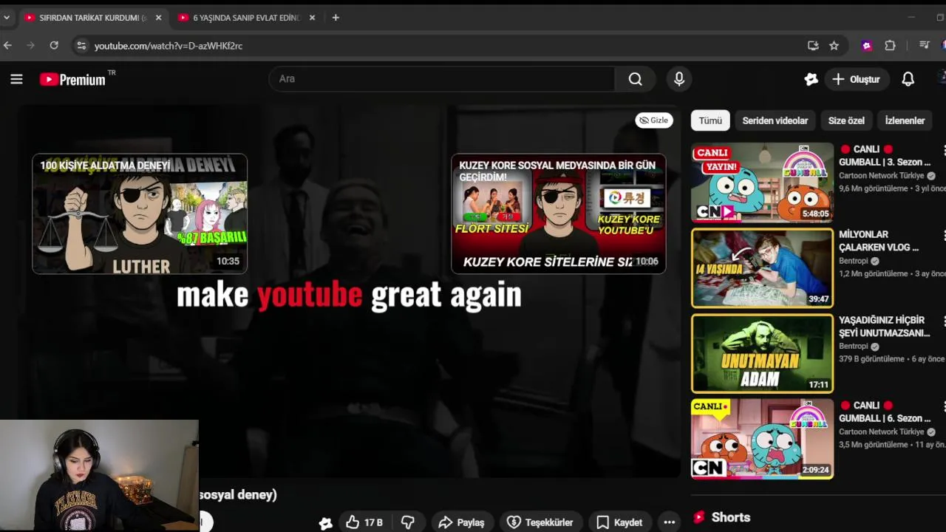Open media controls icon in toolbar

pyautogui.click(x=924, y=46)
